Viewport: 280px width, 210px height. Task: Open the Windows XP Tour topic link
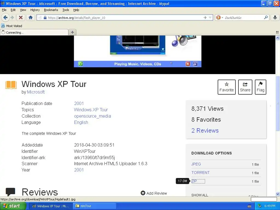tap(91, 110)
